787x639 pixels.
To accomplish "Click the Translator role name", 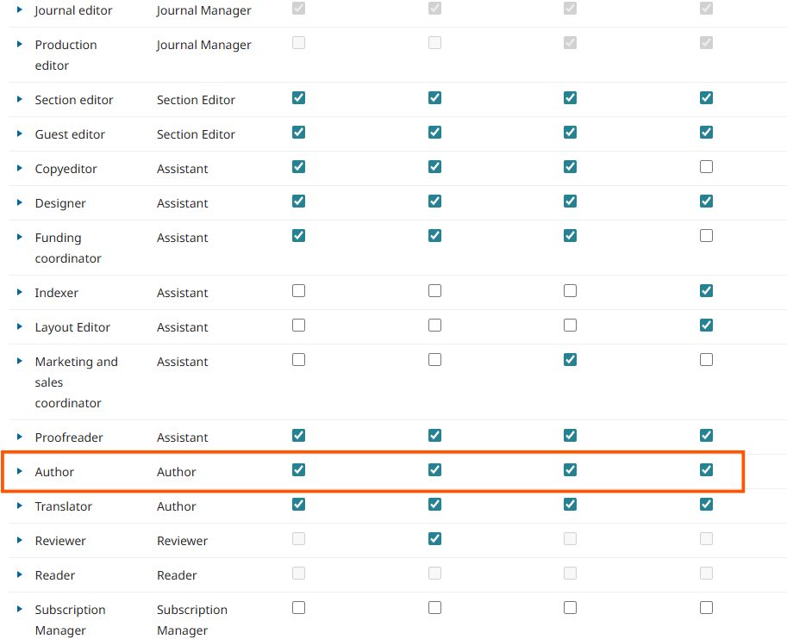I will [x=63, y=506].
